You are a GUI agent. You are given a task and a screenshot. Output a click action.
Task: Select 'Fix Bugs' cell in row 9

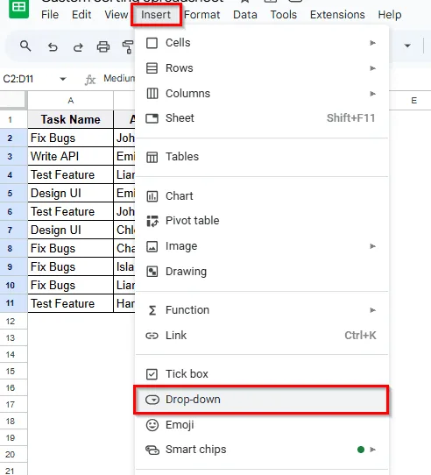70,266
